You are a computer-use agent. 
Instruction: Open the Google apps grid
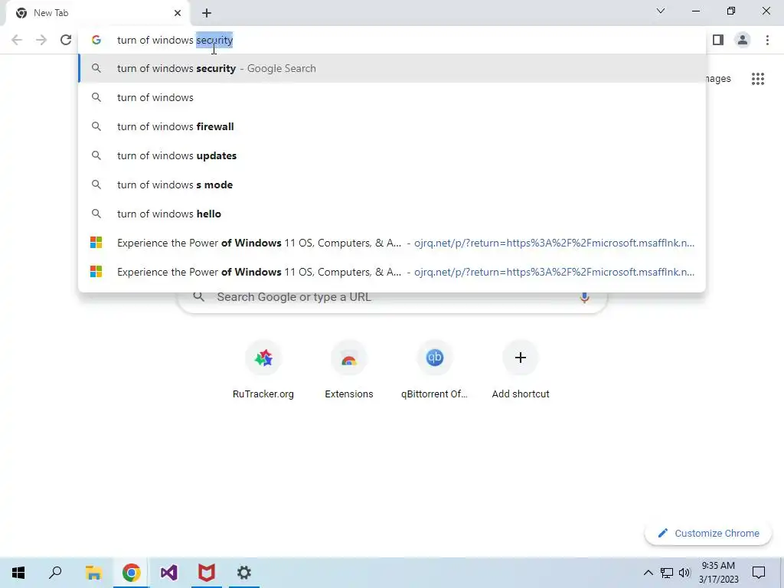click(757, 79)
